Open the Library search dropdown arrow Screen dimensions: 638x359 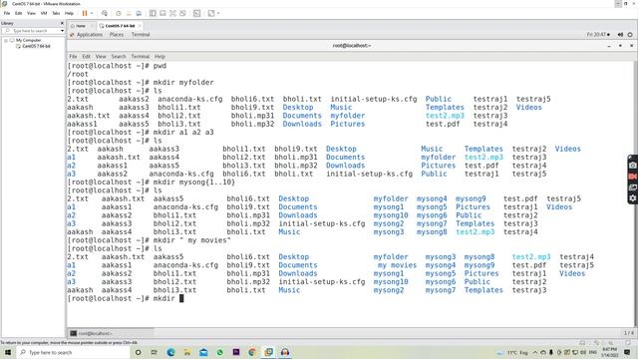62,31
